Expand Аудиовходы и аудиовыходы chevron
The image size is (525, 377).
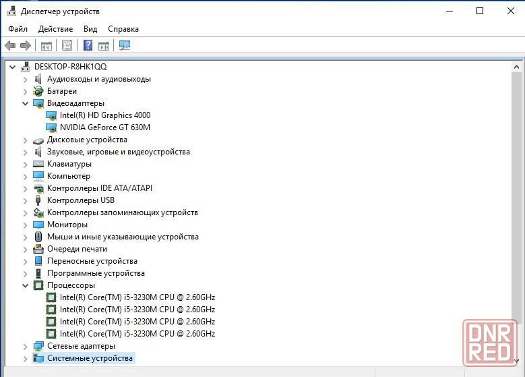[25, 80]
